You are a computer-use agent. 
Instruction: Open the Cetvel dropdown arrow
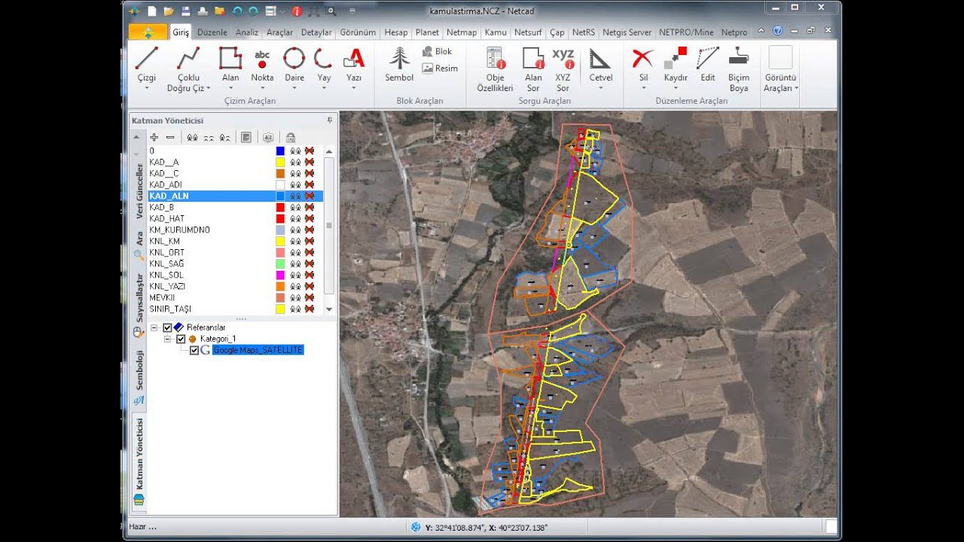pos(600,88)
